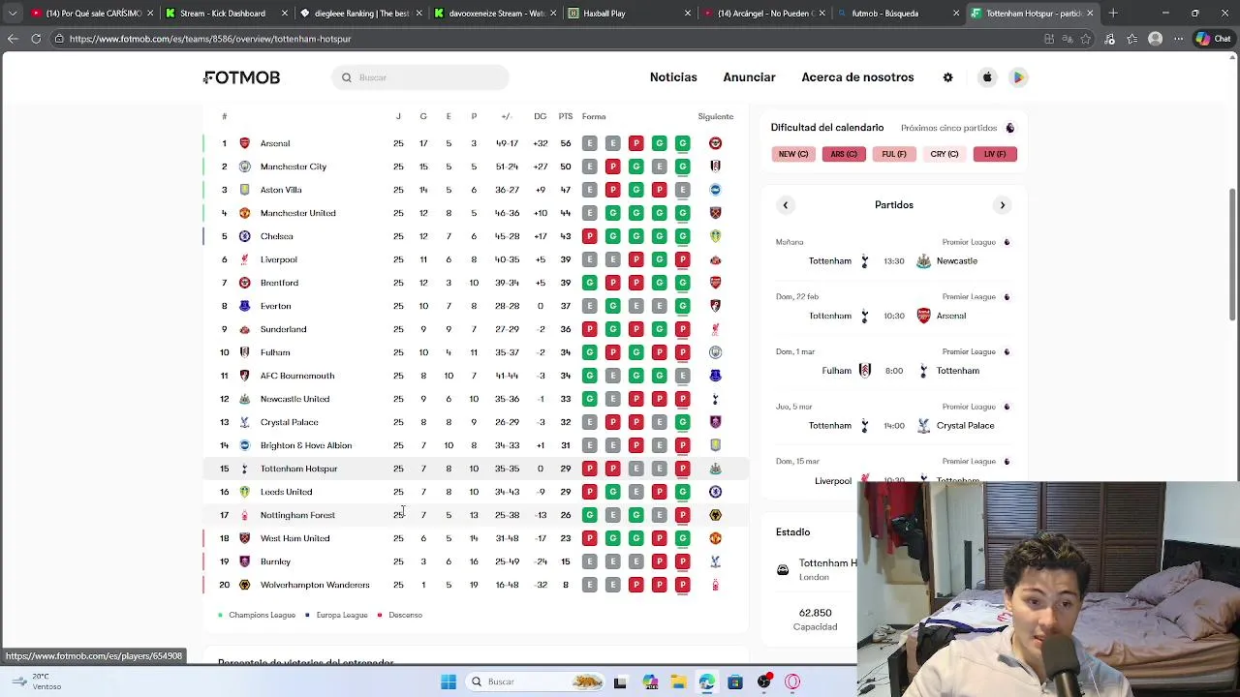The height and width of the screenshot is (697, 1240).
Task: Reload the page with the browser refresh button
Action: click(x=36, y=39)
